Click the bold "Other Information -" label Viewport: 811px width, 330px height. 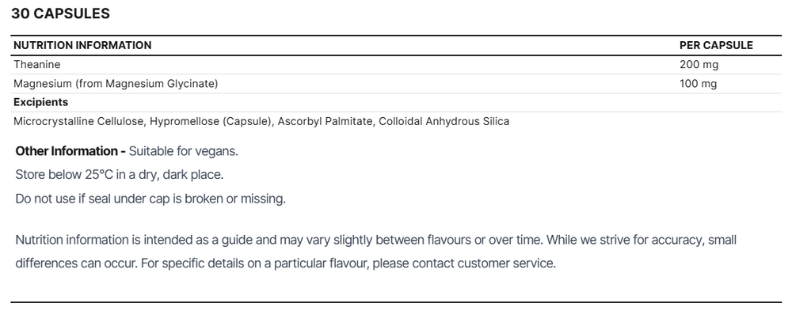(x=70, y=150)
